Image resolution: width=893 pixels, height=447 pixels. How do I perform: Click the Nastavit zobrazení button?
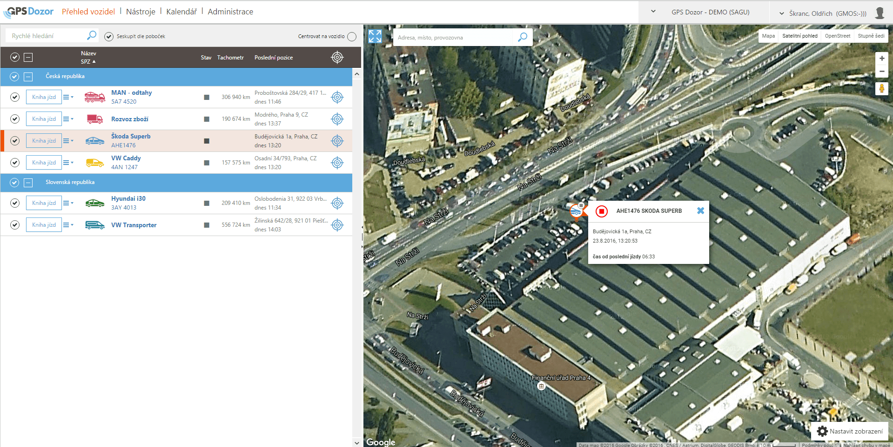tap(850, 431)
